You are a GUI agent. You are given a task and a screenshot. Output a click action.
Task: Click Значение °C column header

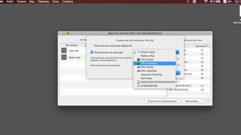tap(202, 46)
